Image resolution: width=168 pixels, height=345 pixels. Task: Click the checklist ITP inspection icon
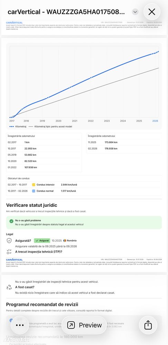tap(9, 252)
